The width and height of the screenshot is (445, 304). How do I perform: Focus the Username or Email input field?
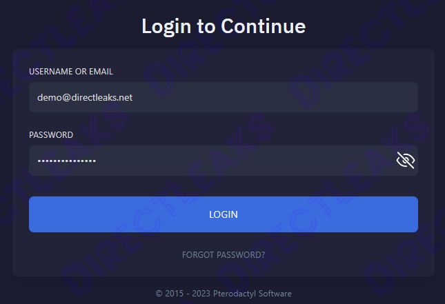point(223,97)
